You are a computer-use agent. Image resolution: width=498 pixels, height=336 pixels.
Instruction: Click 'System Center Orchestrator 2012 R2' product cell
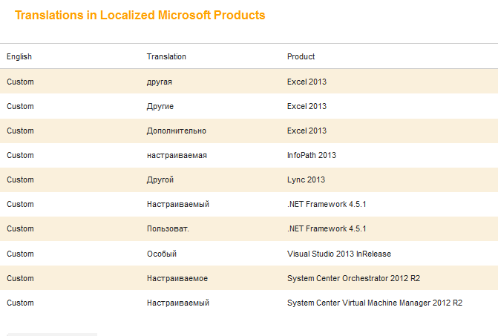tap(353, 278)
